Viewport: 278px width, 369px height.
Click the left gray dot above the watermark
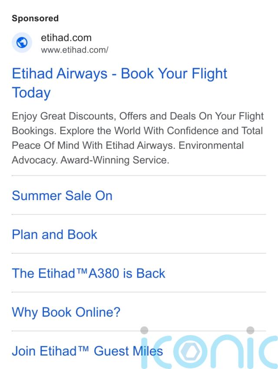[x=144, y=330]
